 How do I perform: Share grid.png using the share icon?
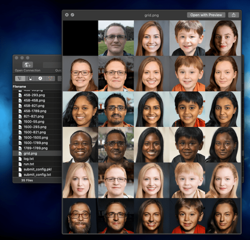pyautogui.click(x=234, y=15)
